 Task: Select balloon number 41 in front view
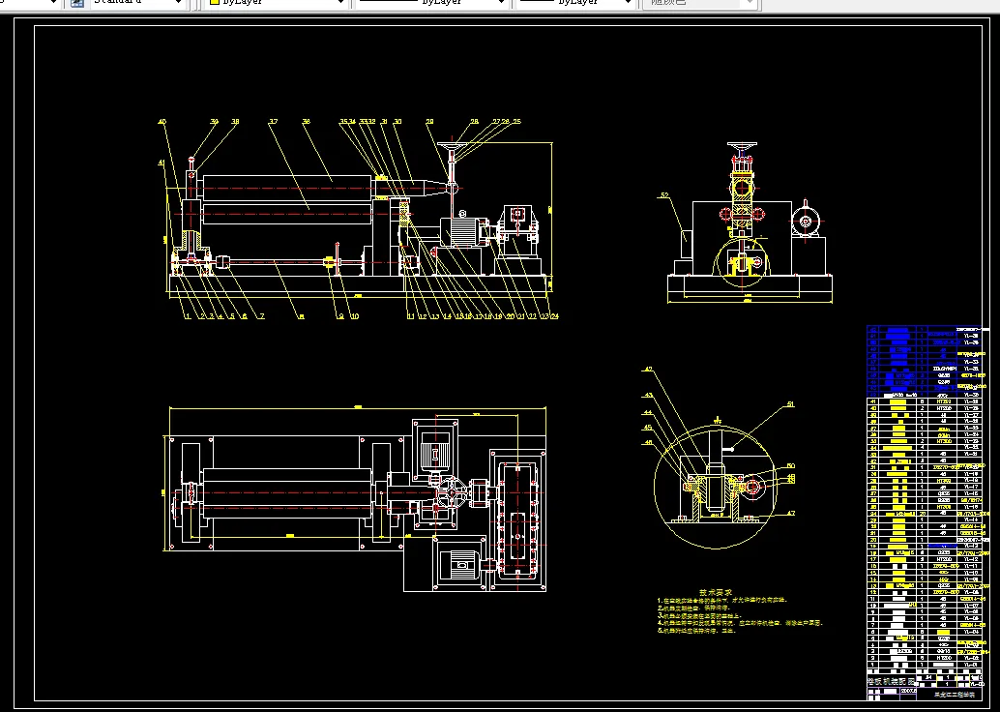[162, 163]
